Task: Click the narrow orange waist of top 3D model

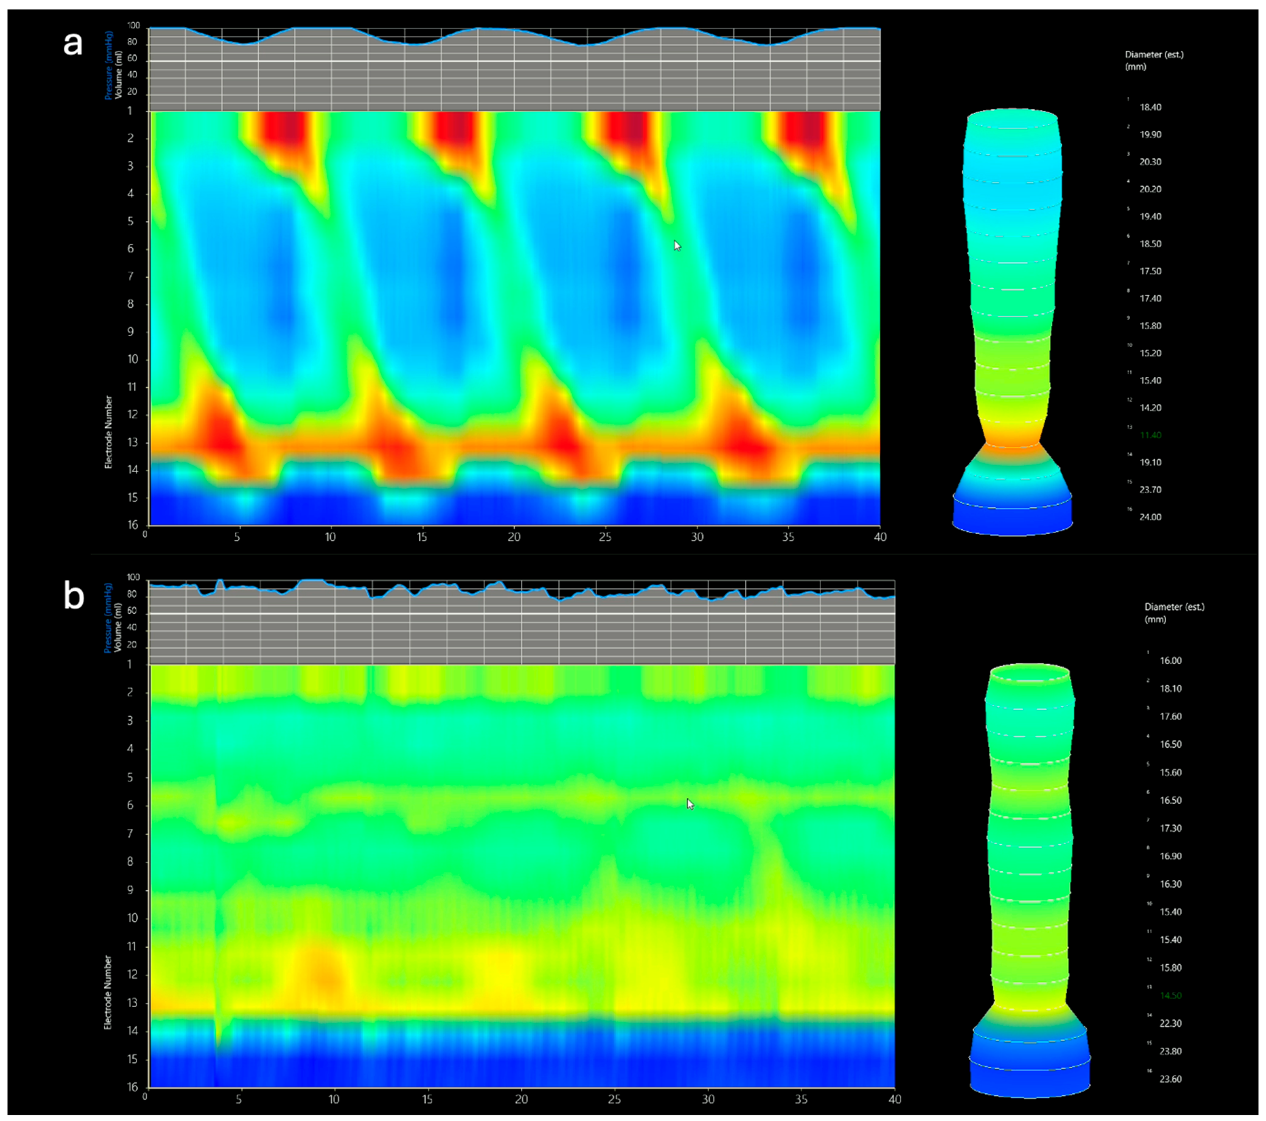Action: (1012, 441)
